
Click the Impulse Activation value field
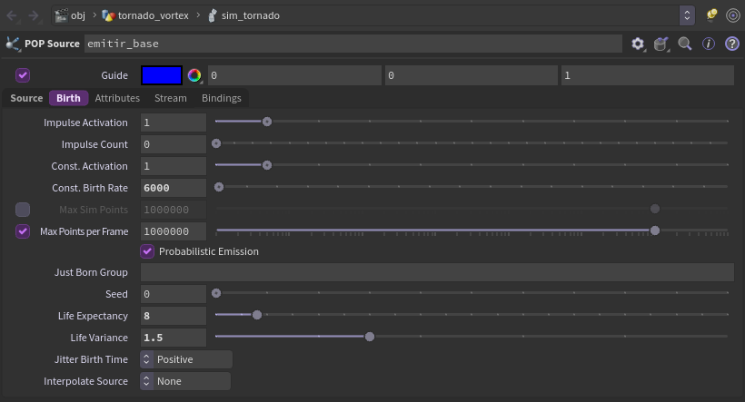[x=174, y=123]
